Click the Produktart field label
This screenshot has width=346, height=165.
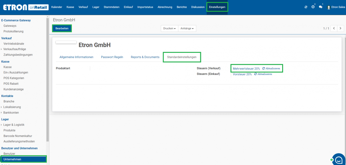(x=63, y=68)
